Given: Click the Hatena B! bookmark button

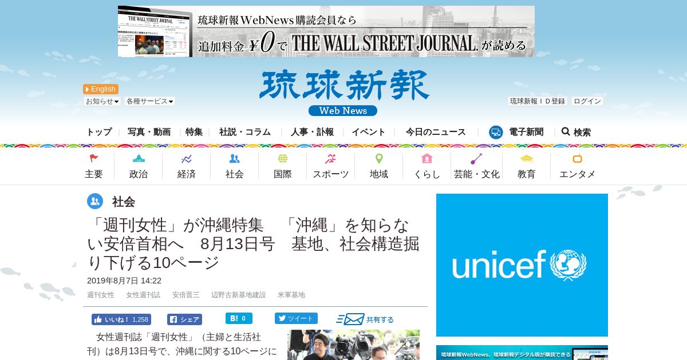Looking at the screenshot, I should [239, 318].
